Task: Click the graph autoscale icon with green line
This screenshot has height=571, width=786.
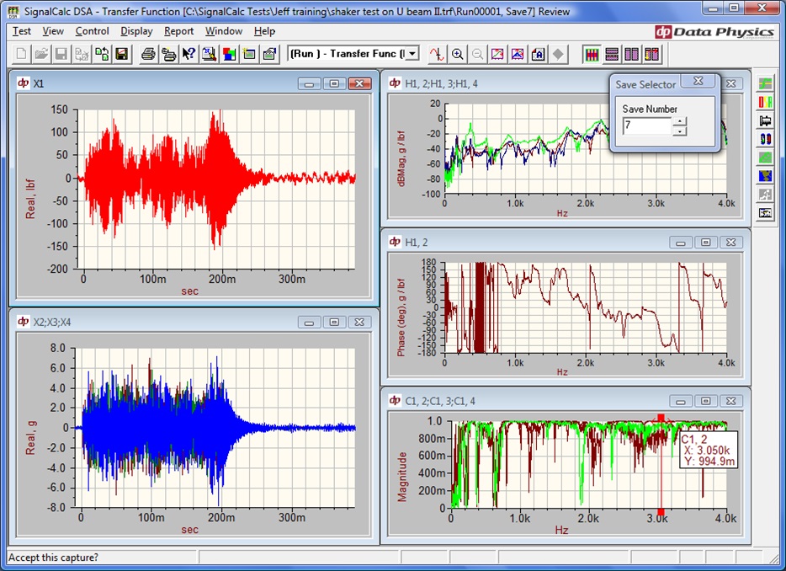Action: 497,54
